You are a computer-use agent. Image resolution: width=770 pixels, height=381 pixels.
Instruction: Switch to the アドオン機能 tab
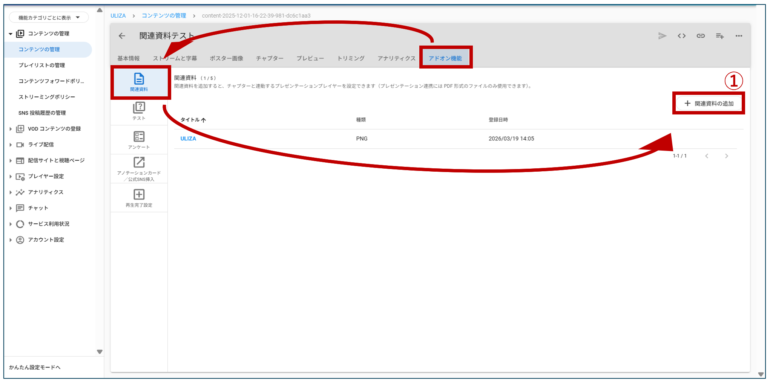pyautogui.click(x=445, y=58)
